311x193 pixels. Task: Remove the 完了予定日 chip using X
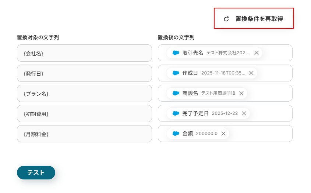point(244,113)
